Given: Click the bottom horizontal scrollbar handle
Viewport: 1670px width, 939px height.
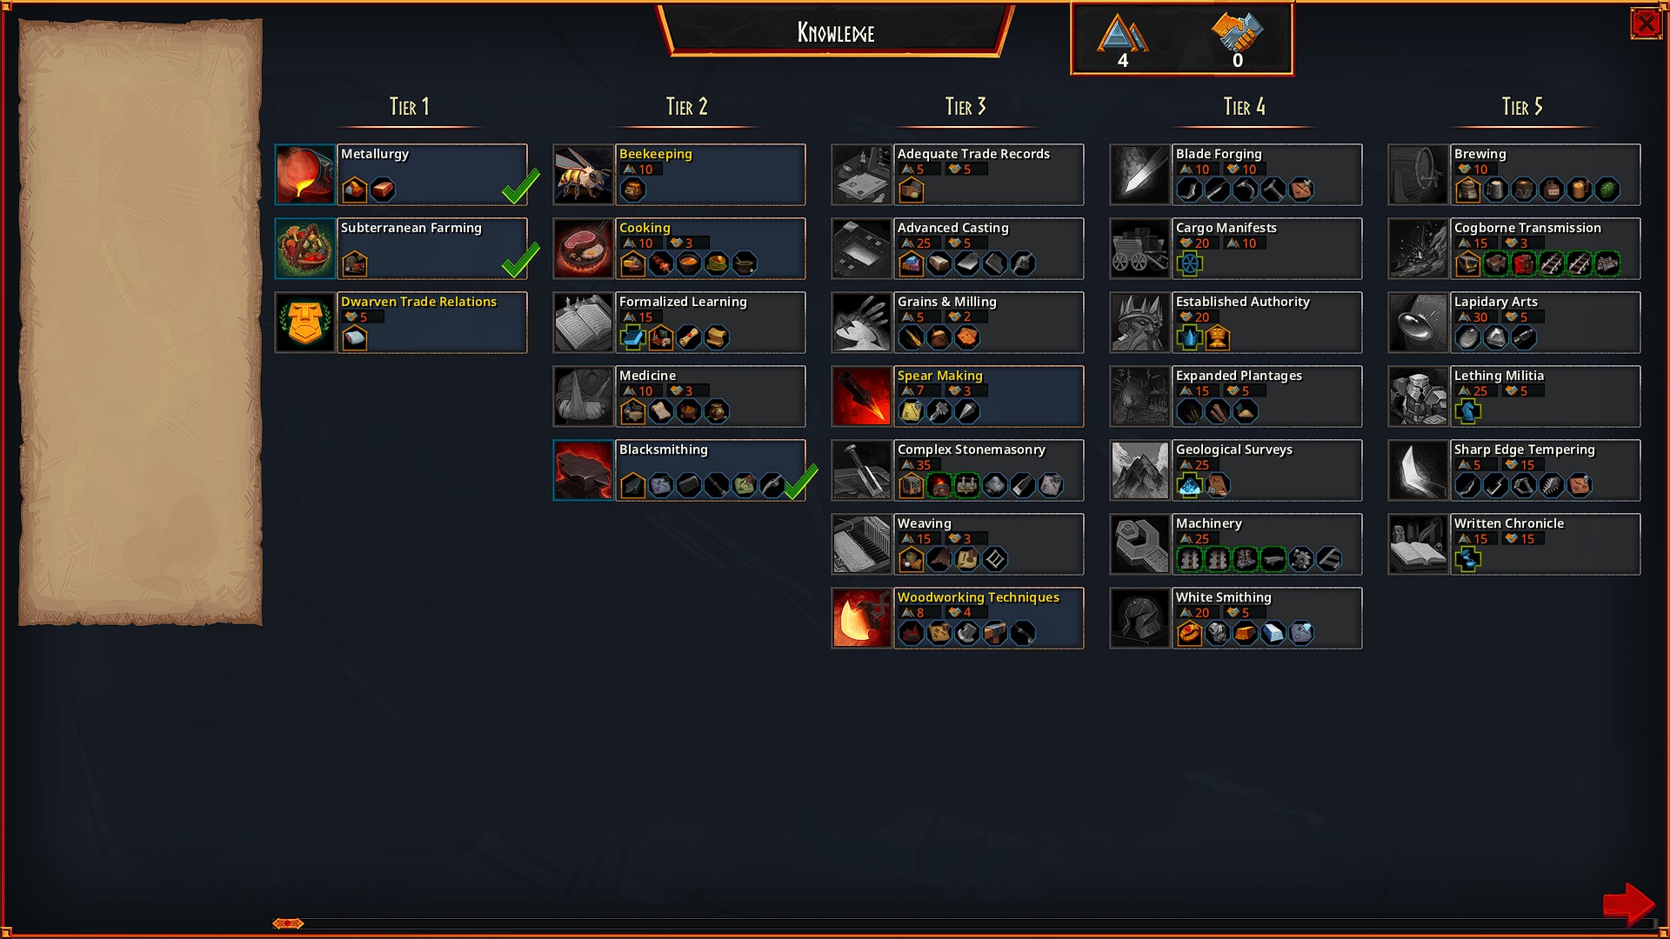Looking at the screenshot, I should coord(288,923).
